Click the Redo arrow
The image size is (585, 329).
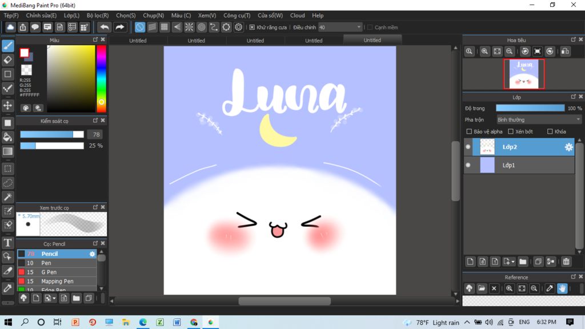pyautogui.click(x=120, y=27)
